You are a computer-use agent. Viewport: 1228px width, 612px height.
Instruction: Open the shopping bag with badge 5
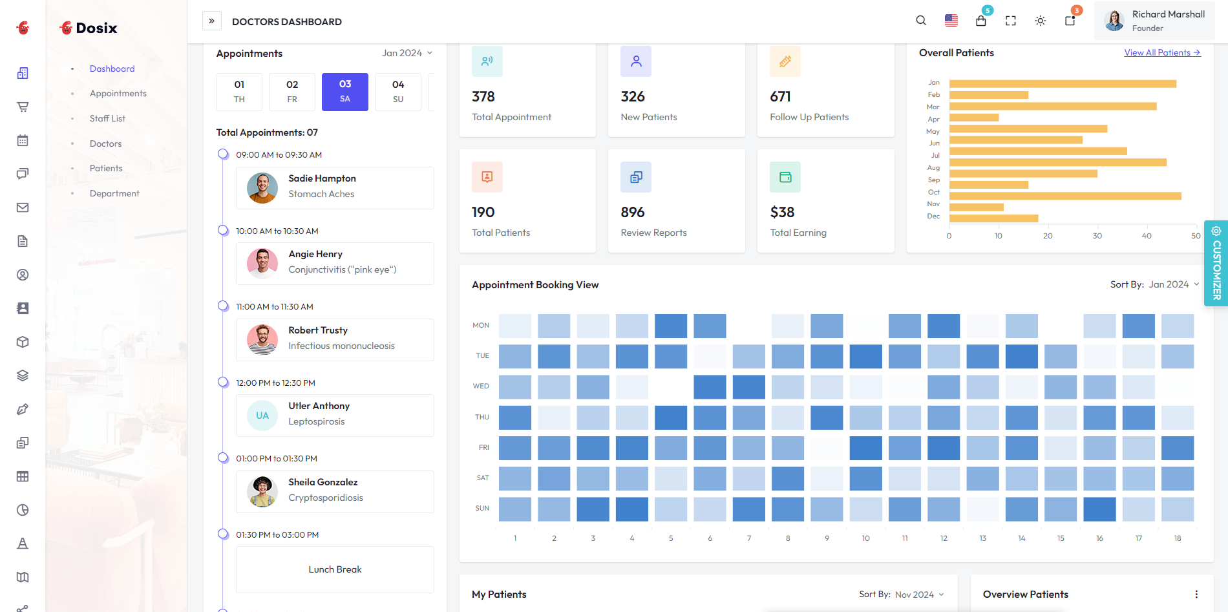[x=981, y=21]
